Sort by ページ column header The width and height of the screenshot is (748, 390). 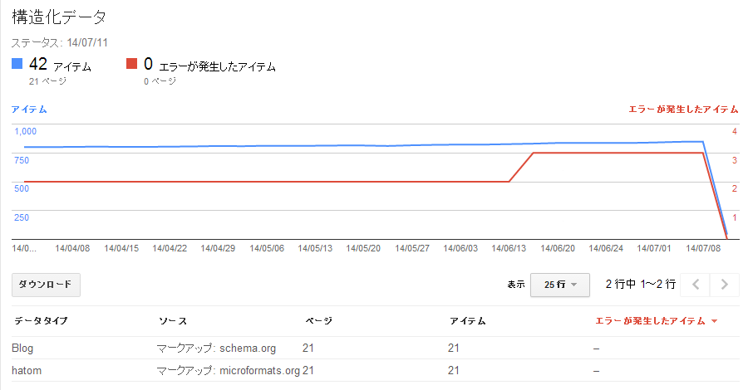click(318, 321)
